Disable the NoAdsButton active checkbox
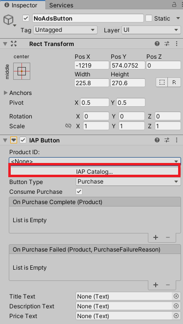The image size is (183, 324). [26, 19]
